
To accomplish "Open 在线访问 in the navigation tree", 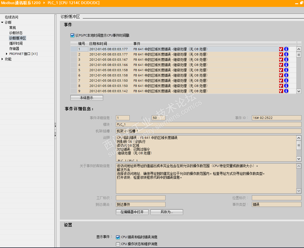I will click(x=11, y=17).
